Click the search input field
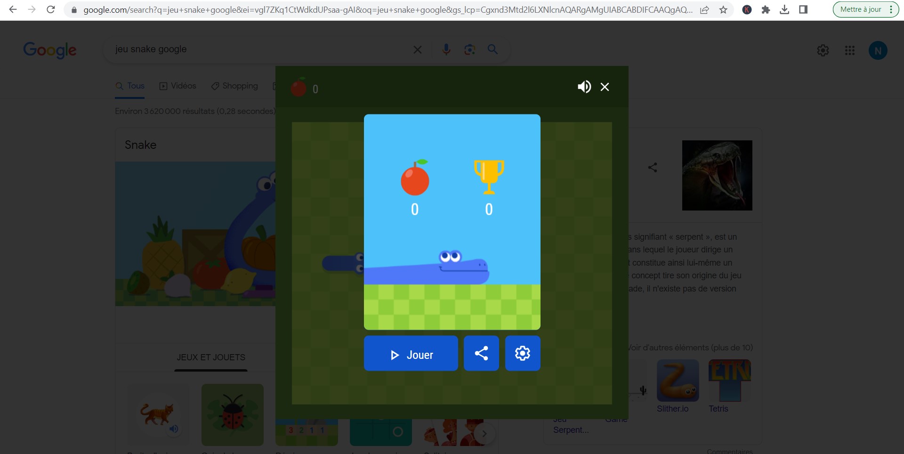This screenshot has width=904, height=454. [259, 49]
